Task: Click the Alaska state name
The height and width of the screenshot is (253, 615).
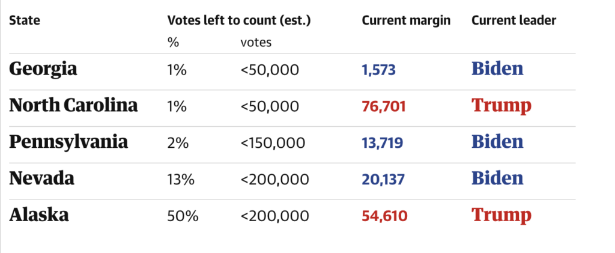Action: click(x=39, y=215)
